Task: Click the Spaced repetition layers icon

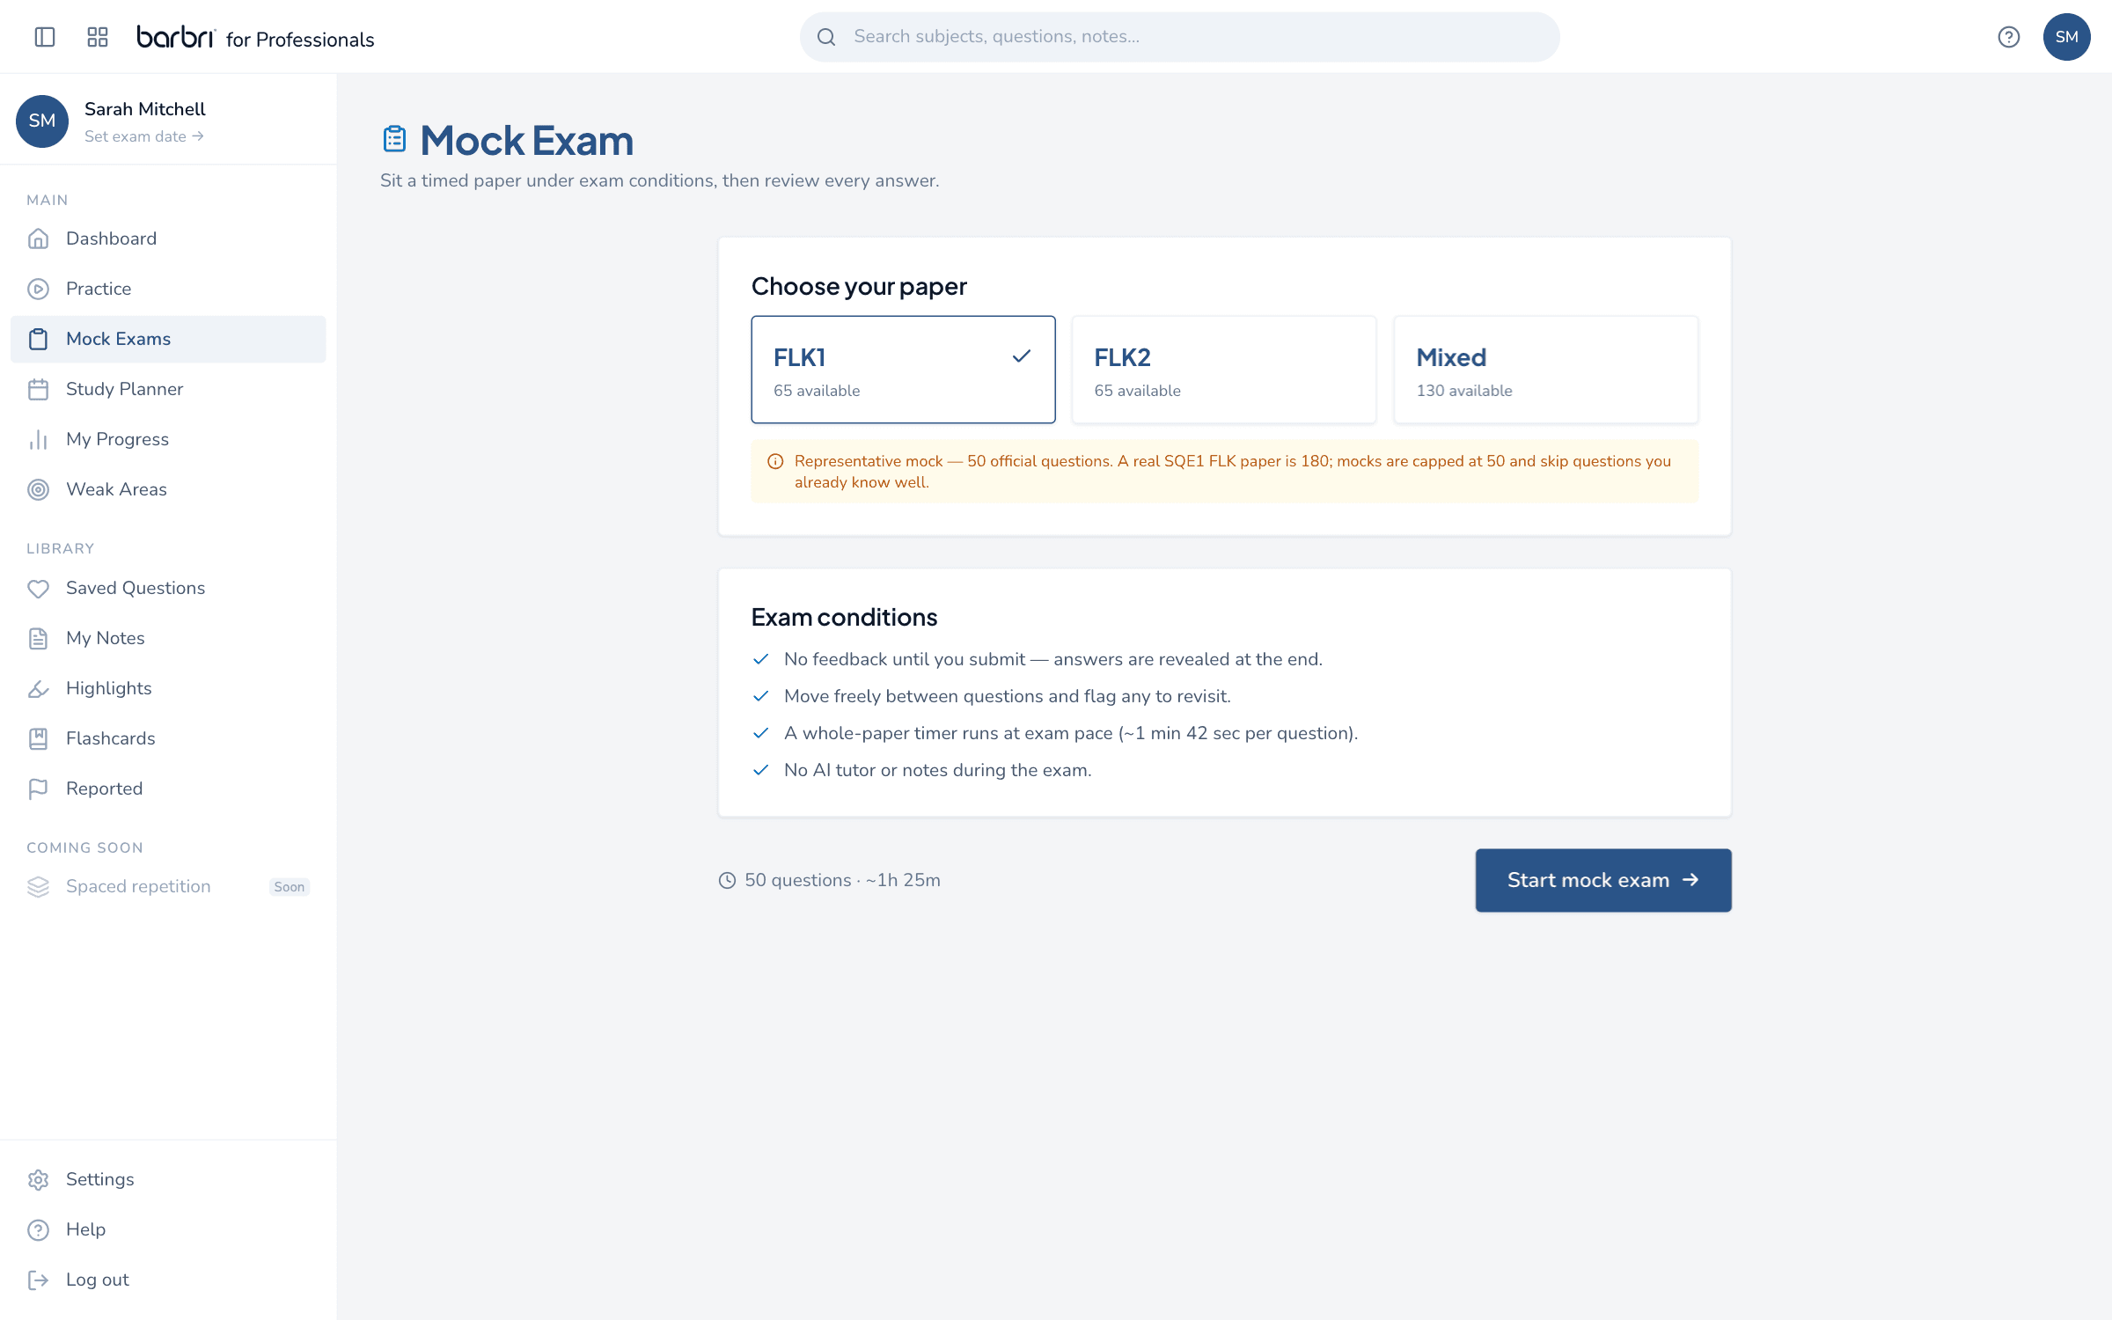Action: (38, 886)
